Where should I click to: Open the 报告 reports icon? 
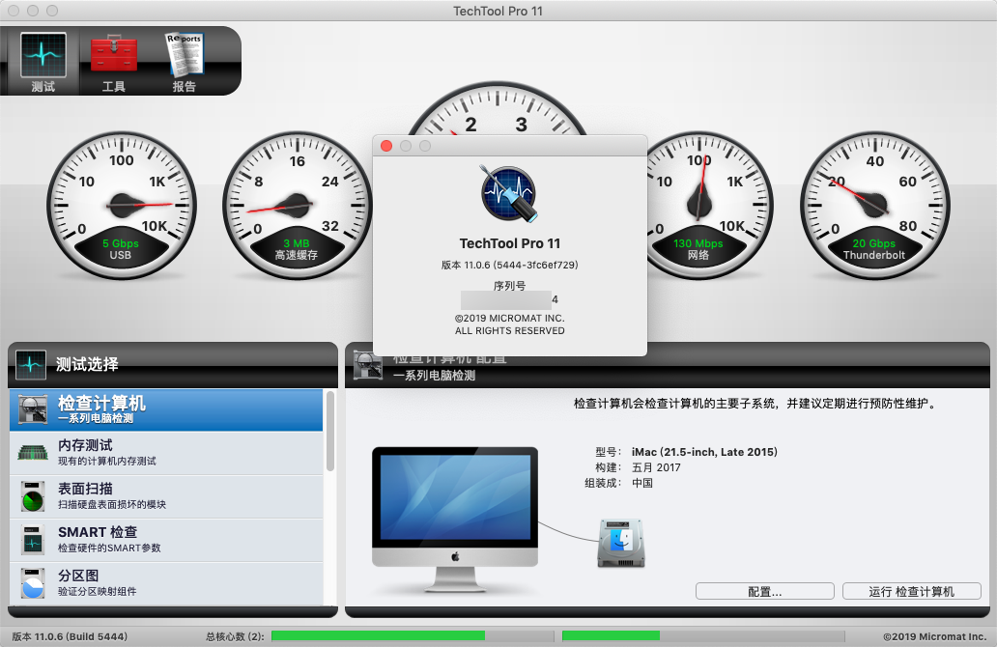click(x=185, y=62)
